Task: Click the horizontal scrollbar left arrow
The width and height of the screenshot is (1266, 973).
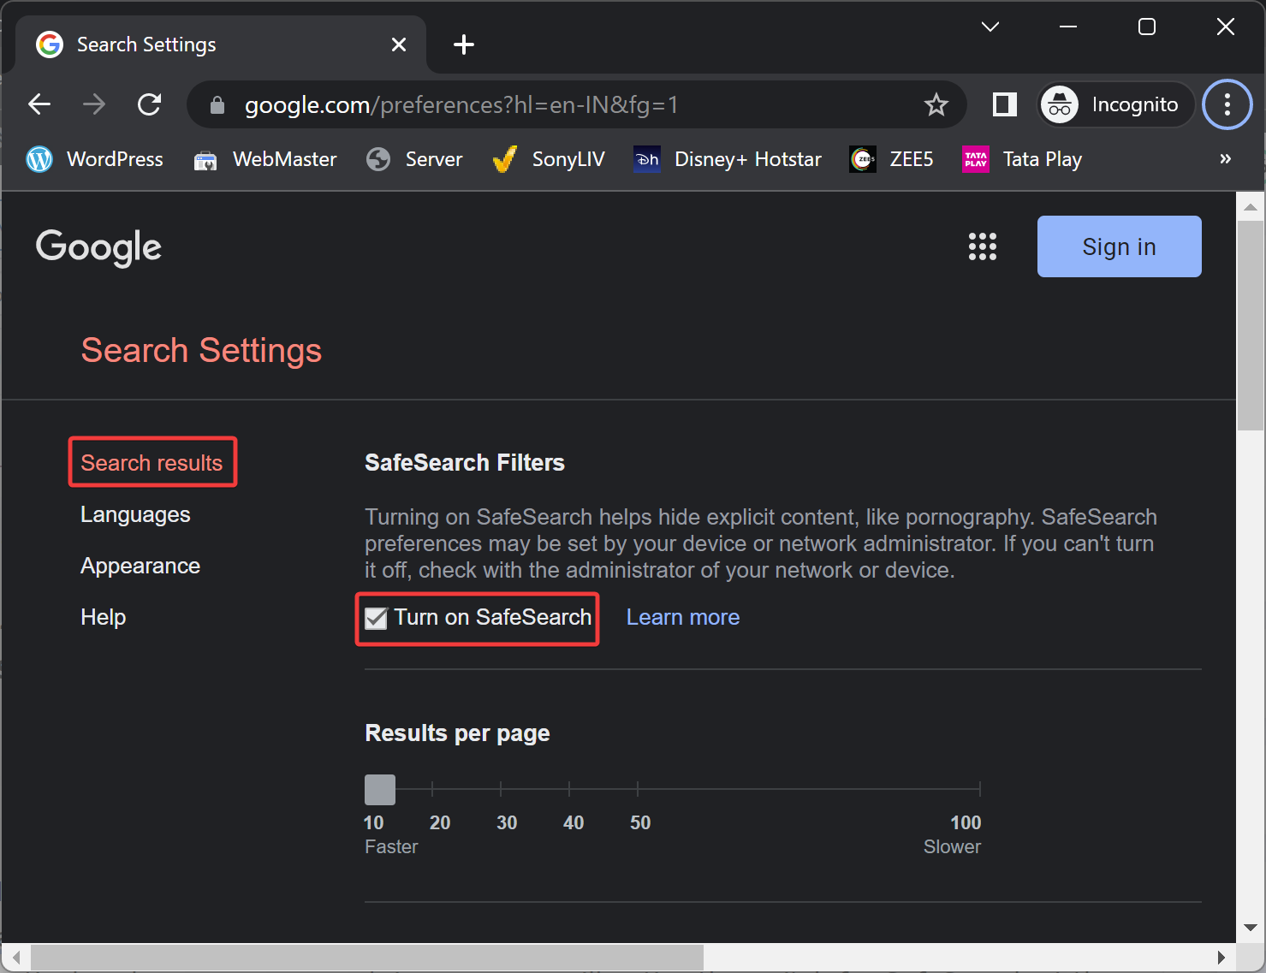Action: click(15, 958)
